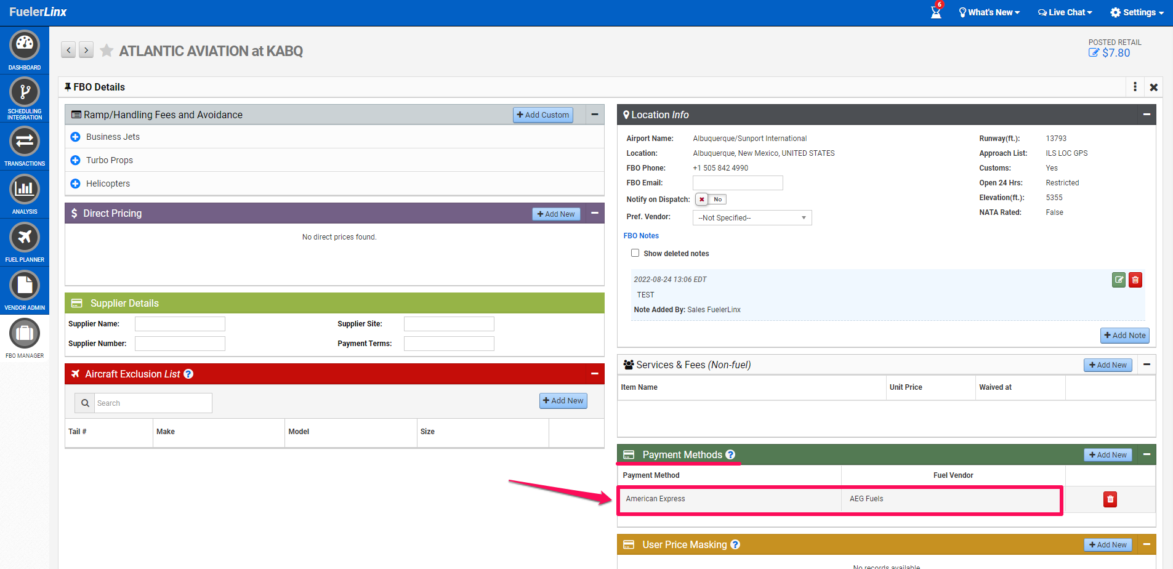Click the FuelerLinx logo
Viewport: 1173px width, 569px height.
[38, 12]
